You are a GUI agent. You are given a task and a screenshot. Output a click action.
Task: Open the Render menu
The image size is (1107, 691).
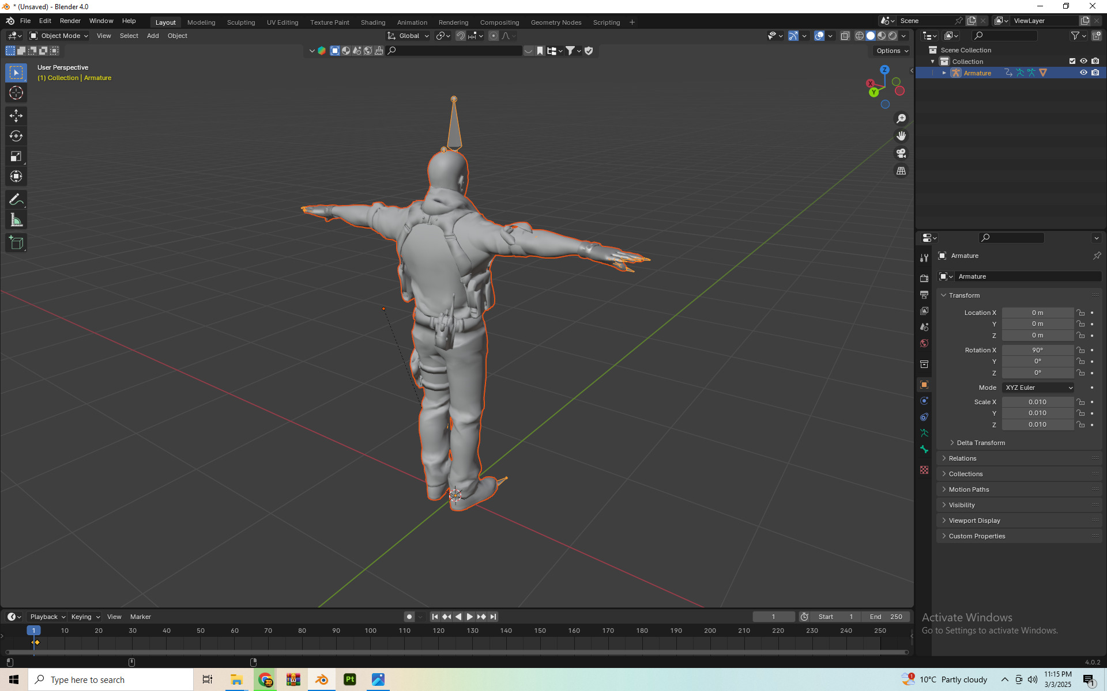click(x=70, y=21)
